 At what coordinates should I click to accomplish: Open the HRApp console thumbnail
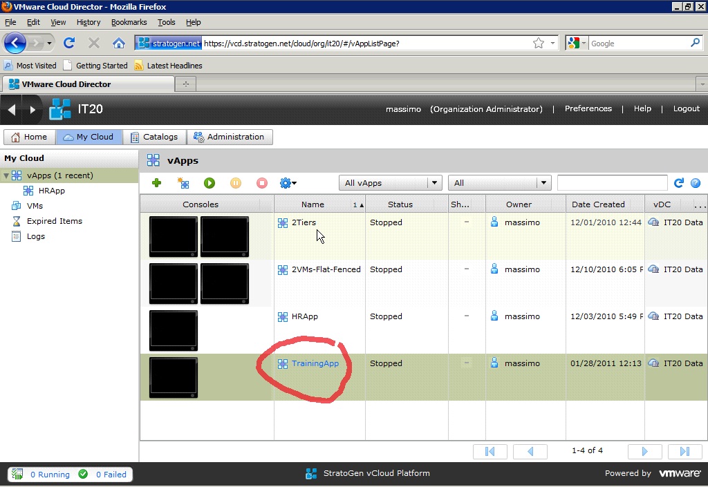174,330
